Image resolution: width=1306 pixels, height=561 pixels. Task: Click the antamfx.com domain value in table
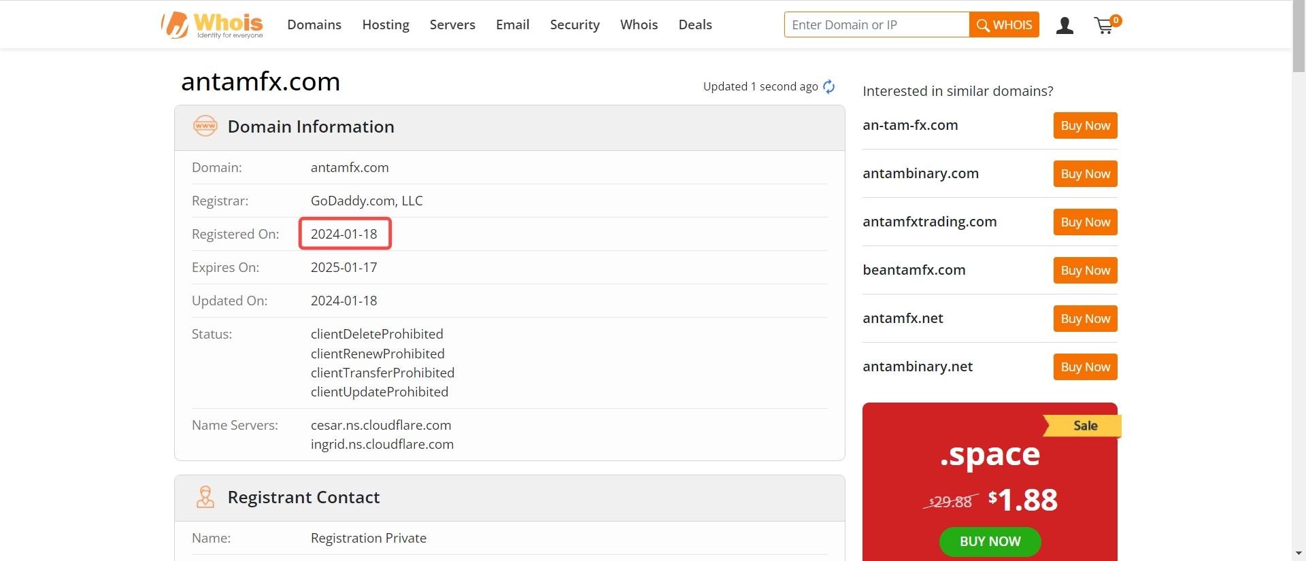350,167
